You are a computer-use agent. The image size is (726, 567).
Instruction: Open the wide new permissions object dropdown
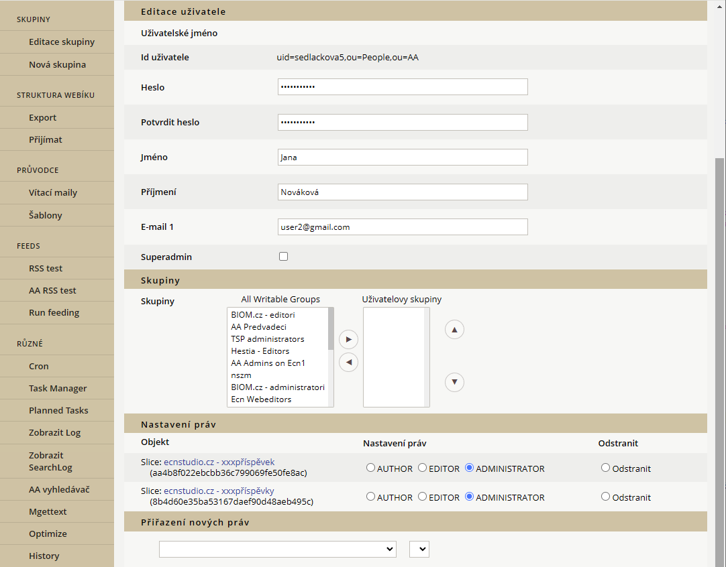pos(277,549)
